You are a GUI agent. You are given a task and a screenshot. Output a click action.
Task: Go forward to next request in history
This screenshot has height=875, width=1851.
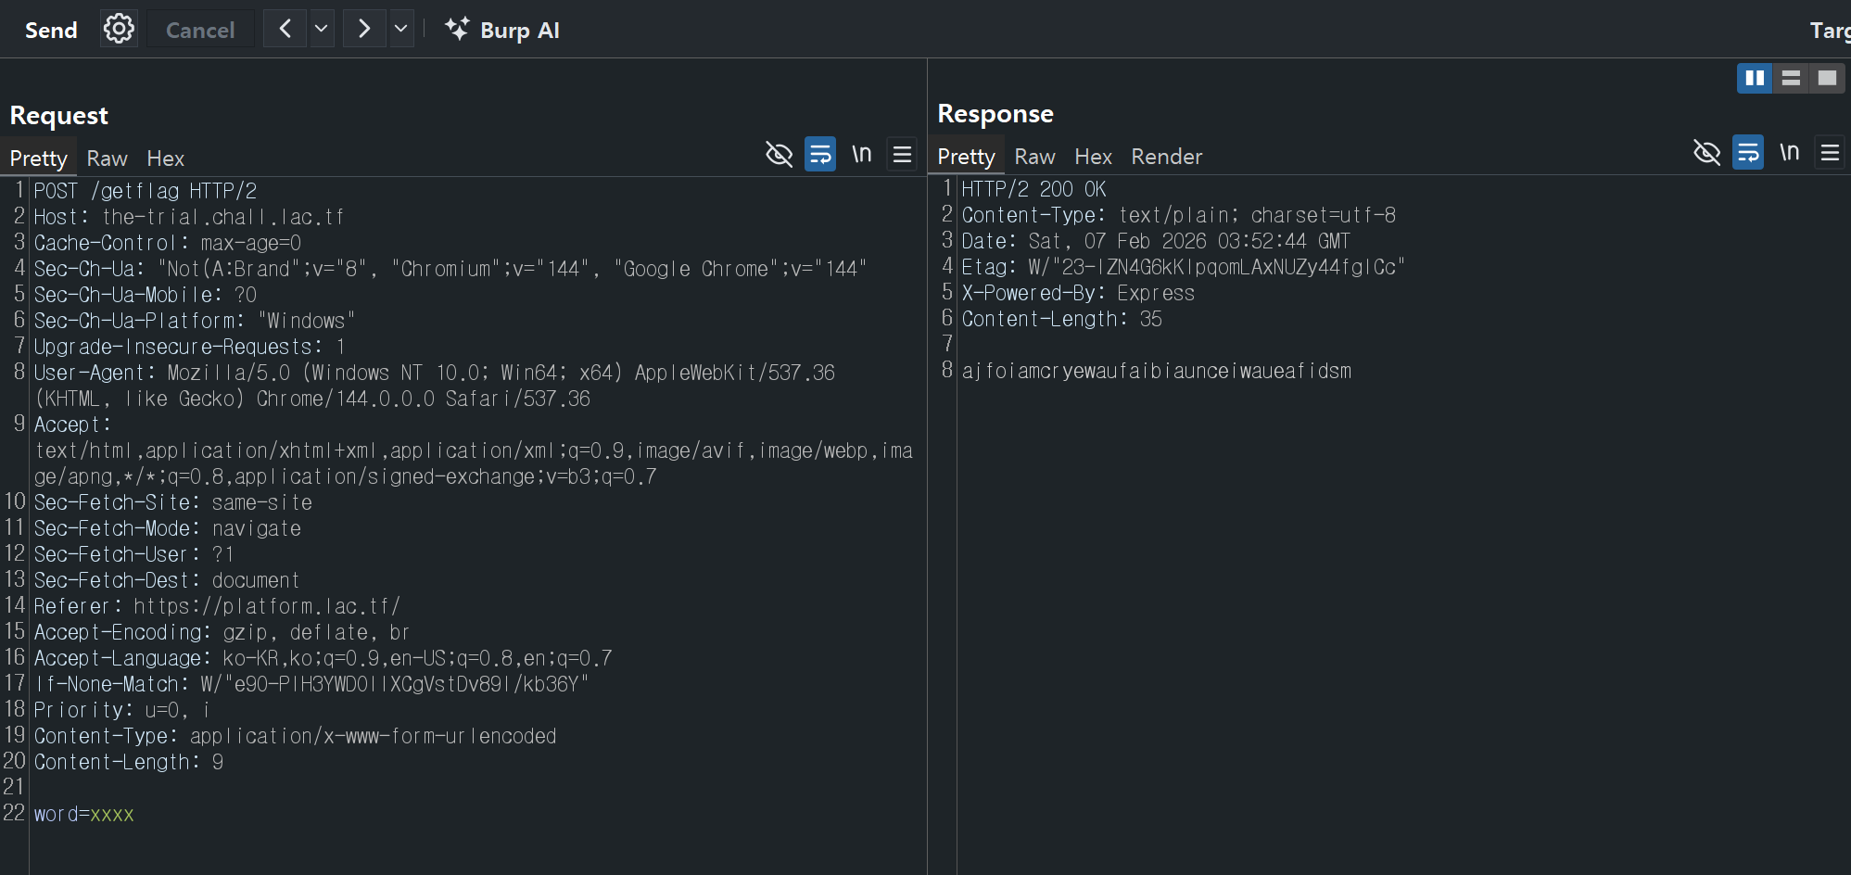click(364, 30)
